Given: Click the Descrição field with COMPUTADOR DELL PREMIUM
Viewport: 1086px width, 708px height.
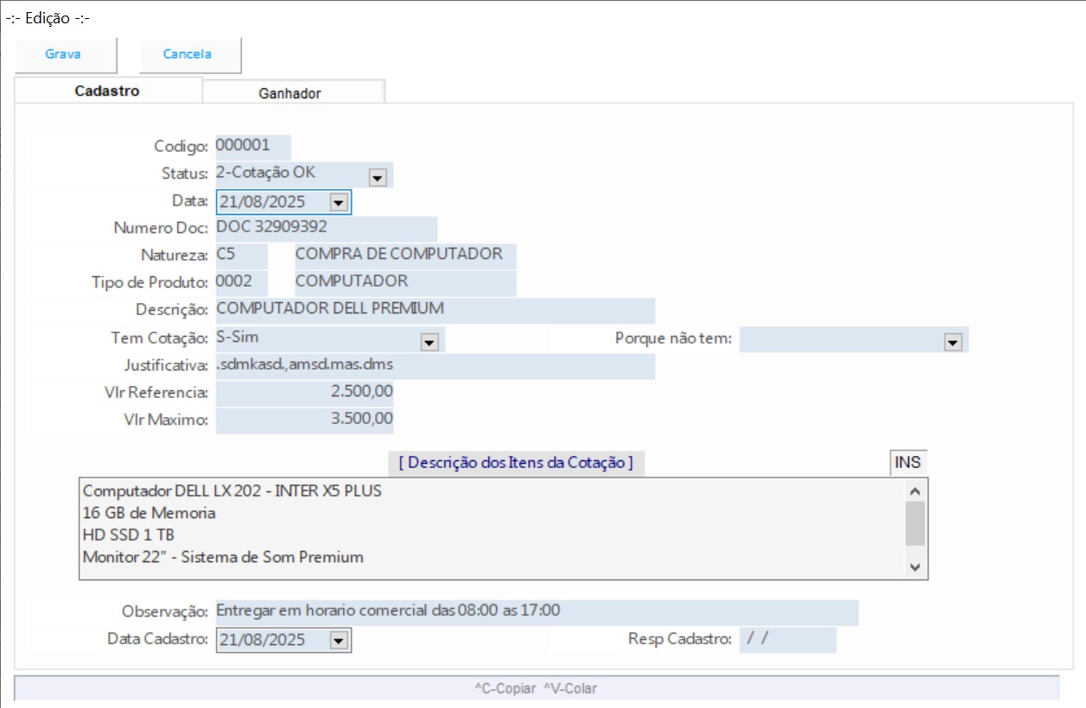Looking at the screenshot, I should (434, 309).
